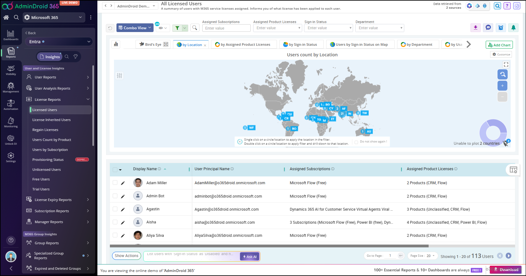526x276 pixels.
Task: Click the fullscreen map icon
Action: coord(506,64)
